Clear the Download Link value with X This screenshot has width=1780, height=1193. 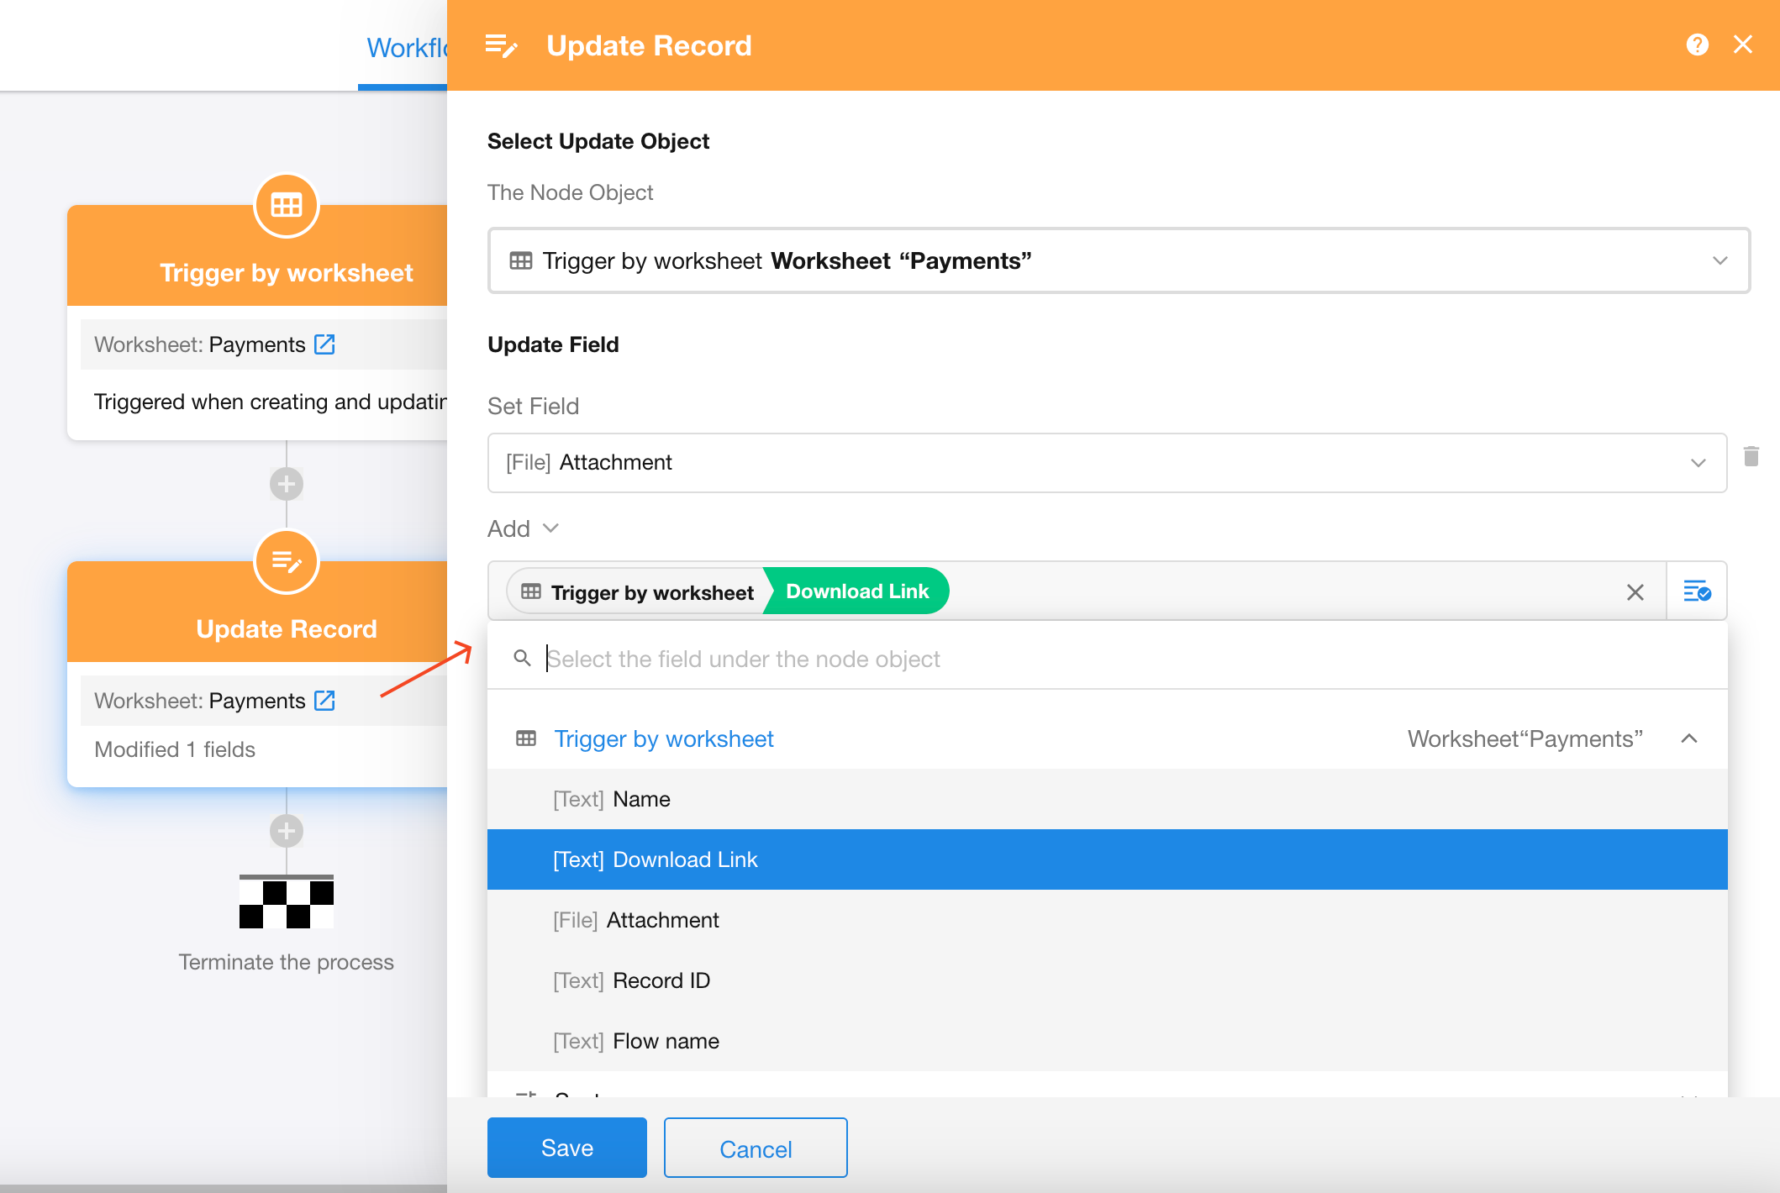pyautogui.click(x=1635, y=592)
